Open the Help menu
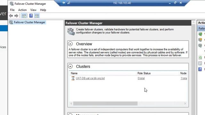This screenshot has height=115, width=205. click(x=43, y=10)
